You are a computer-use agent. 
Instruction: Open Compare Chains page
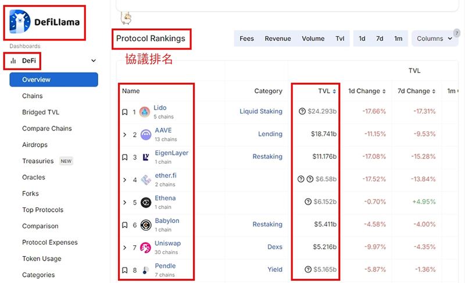click(x=47, y=128)
